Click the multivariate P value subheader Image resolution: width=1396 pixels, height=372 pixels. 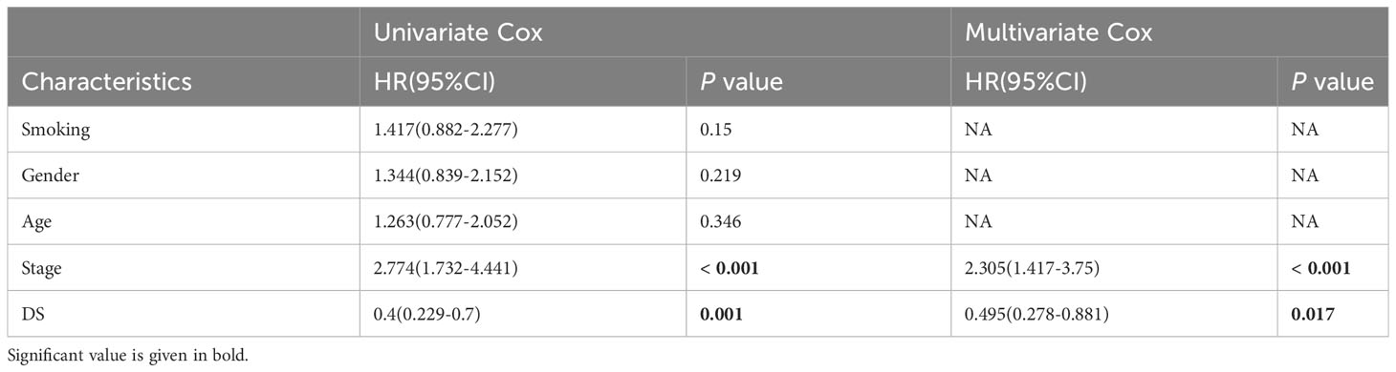click(1333, 82)
